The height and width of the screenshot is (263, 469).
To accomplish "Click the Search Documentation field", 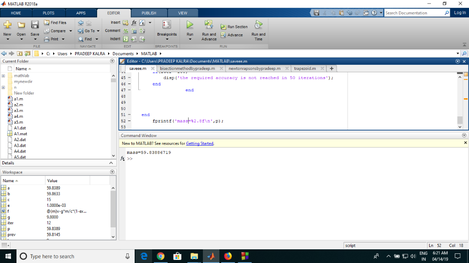I will (x=413, y=13).
